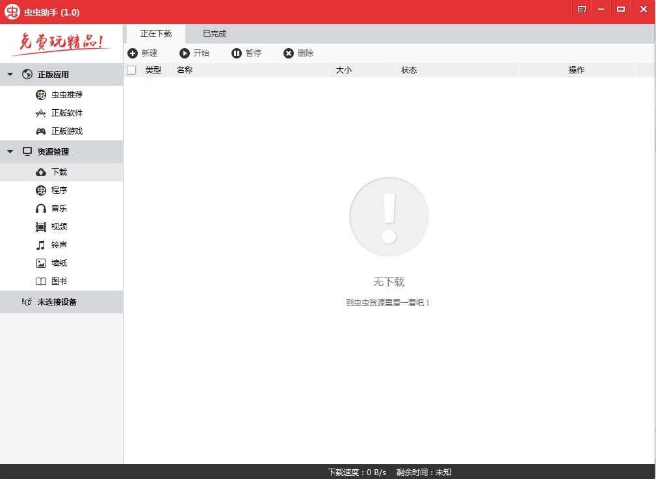The width and height of the screenshot is (656, 479).
Task: Click the 未连接设备 device icon
Action: (x=27, y=302)
